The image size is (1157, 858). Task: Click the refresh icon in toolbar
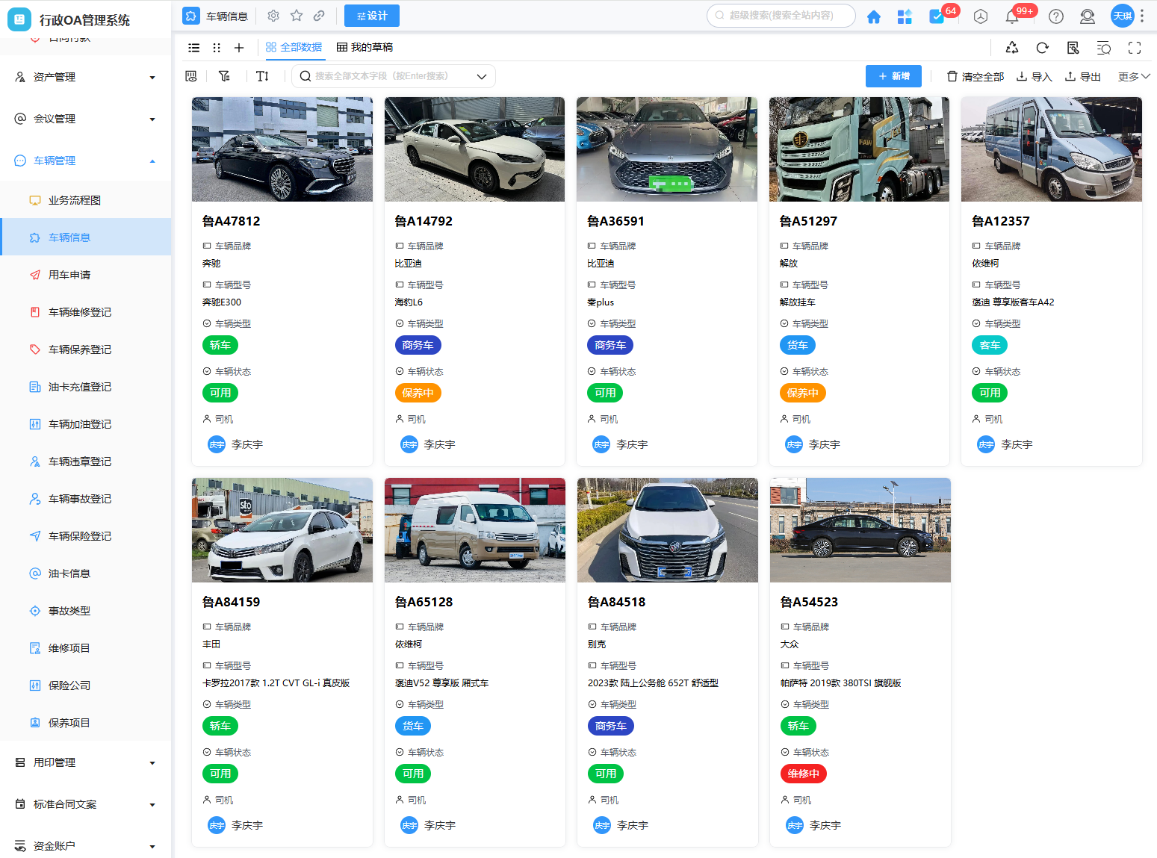pyautogui.click(x=1042, y=48)
